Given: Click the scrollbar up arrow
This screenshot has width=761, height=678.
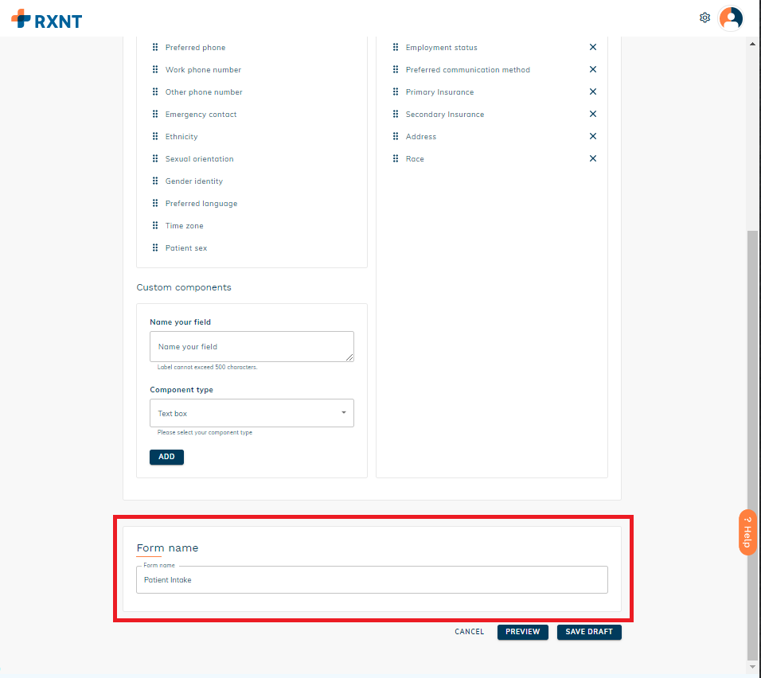Looking at the screenshot, I should click(752, 44).
